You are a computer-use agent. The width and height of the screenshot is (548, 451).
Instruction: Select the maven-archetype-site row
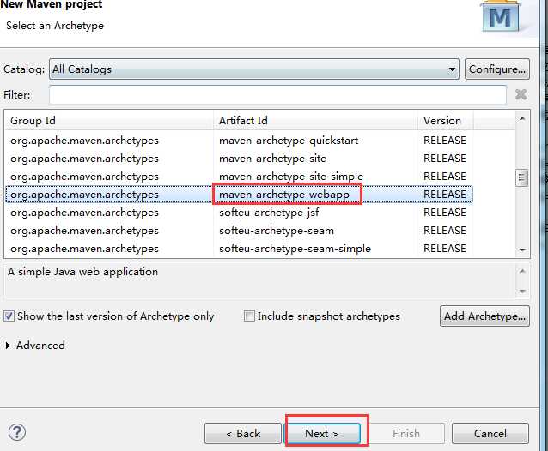pyautogui.click(x=240, y=159)
